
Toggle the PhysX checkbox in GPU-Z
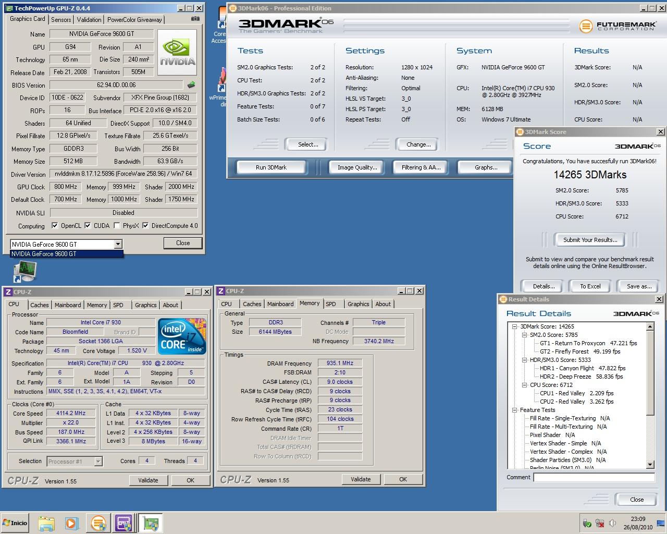(117, 226)
